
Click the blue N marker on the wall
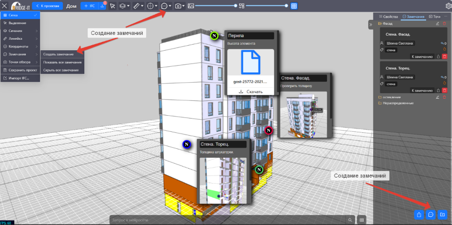(x=186, y=144)
